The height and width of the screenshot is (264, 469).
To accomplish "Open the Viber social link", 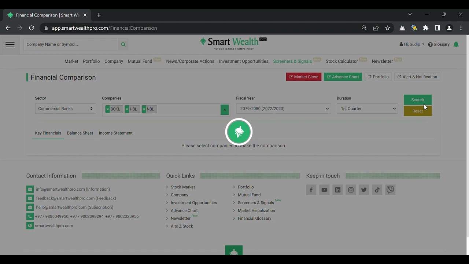I will (390, 190).
